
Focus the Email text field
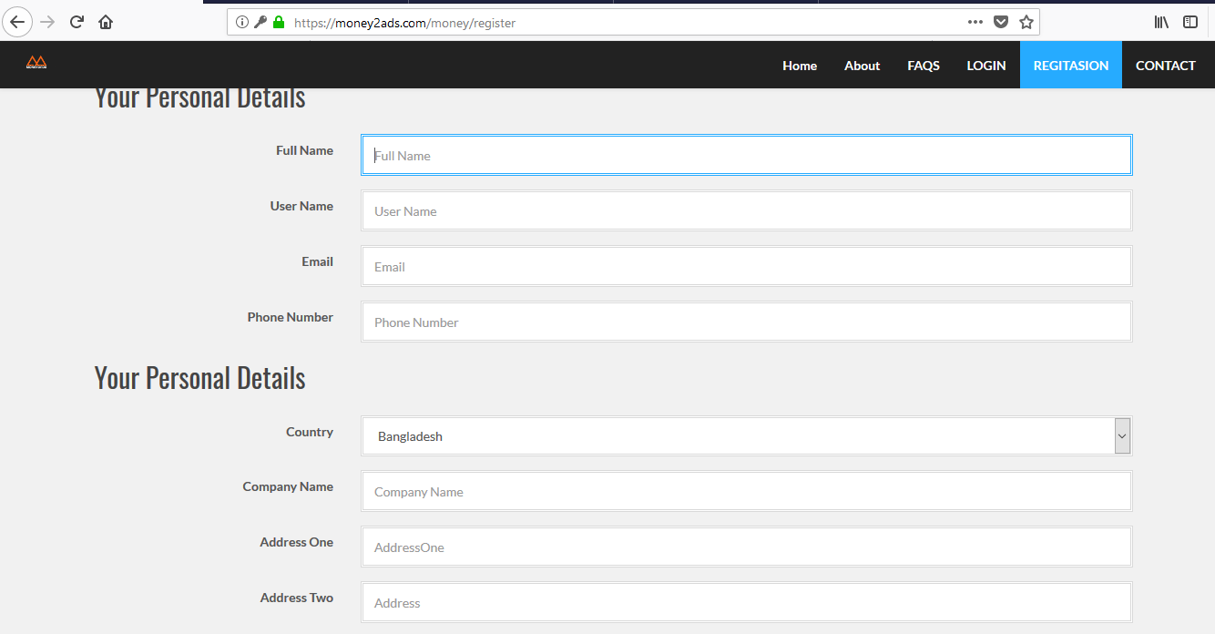tap(746, 267)
